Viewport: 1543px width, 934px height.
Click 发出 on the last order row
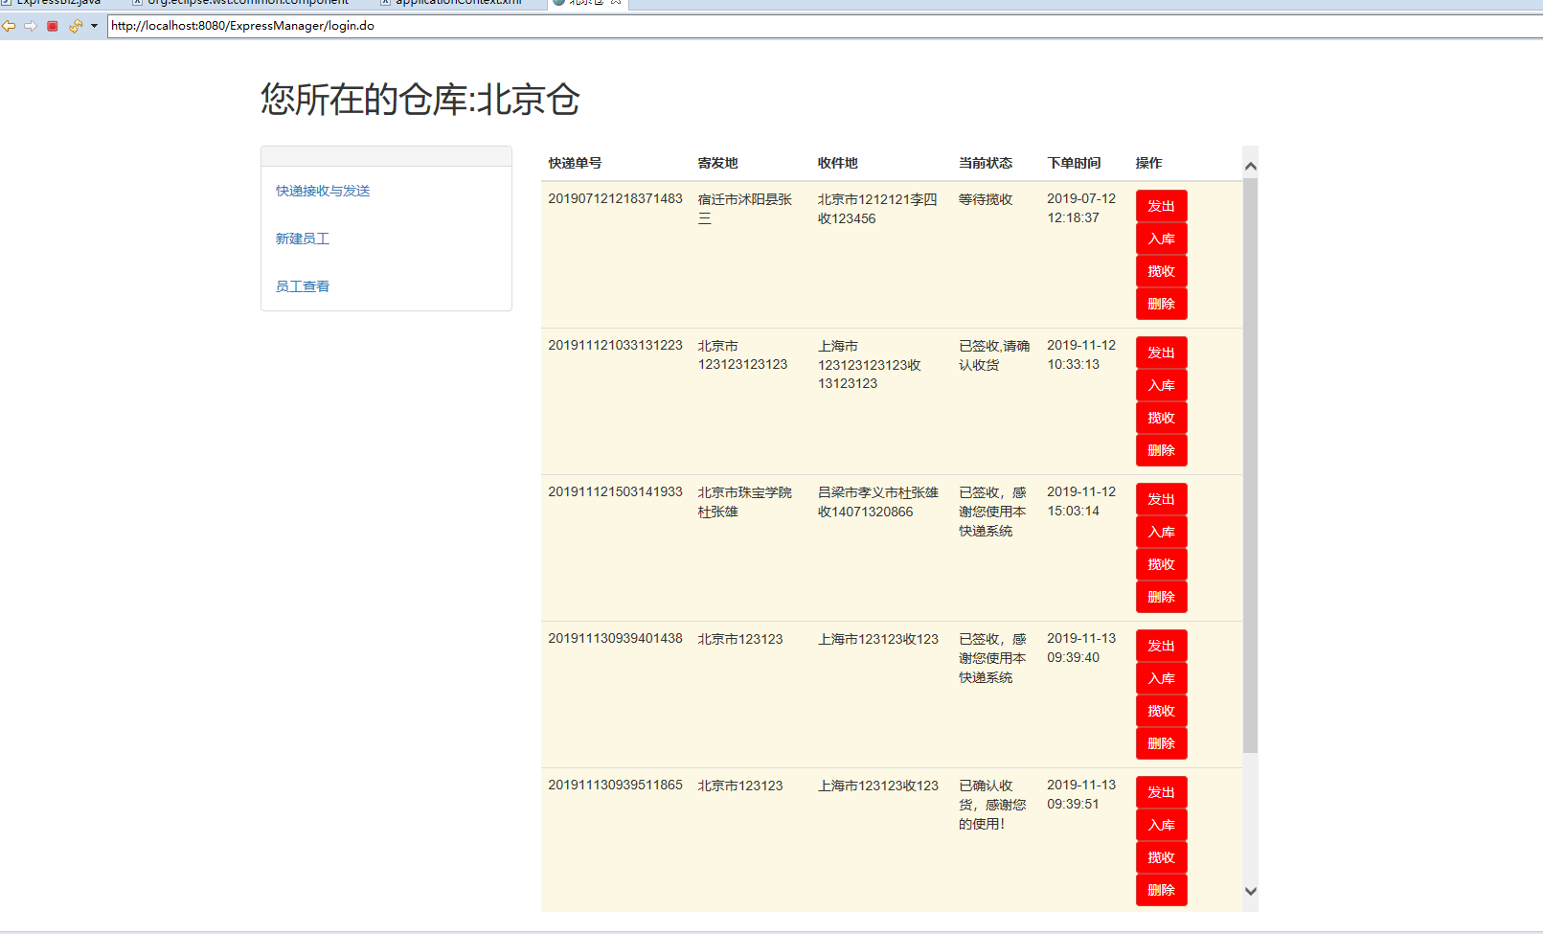tap(1161, 792)
